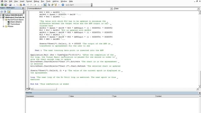Open the File menu
Screen dimensions: 201x113
pos(6,1)
